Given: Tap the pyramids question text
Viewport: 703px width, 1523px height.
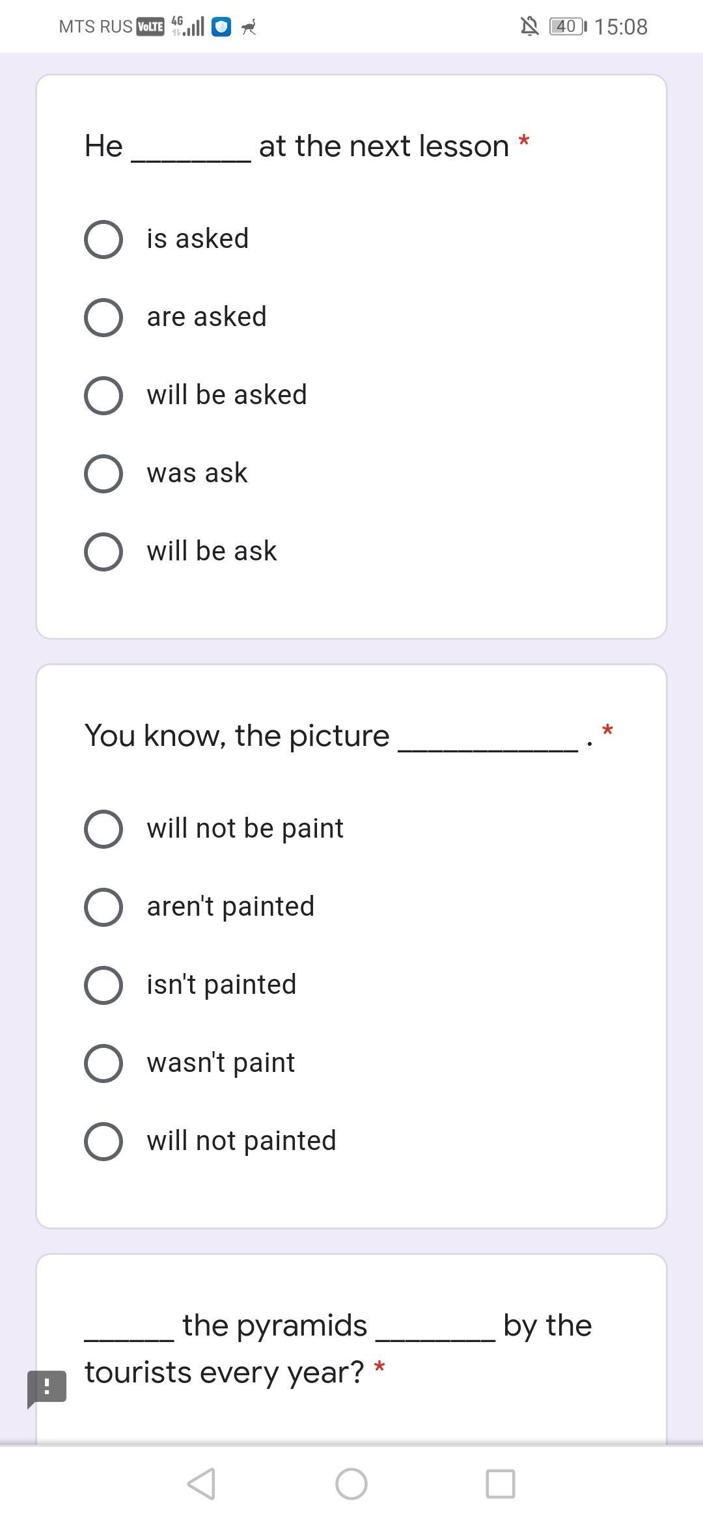Looking at the screenshot, I should point(338,1348).
